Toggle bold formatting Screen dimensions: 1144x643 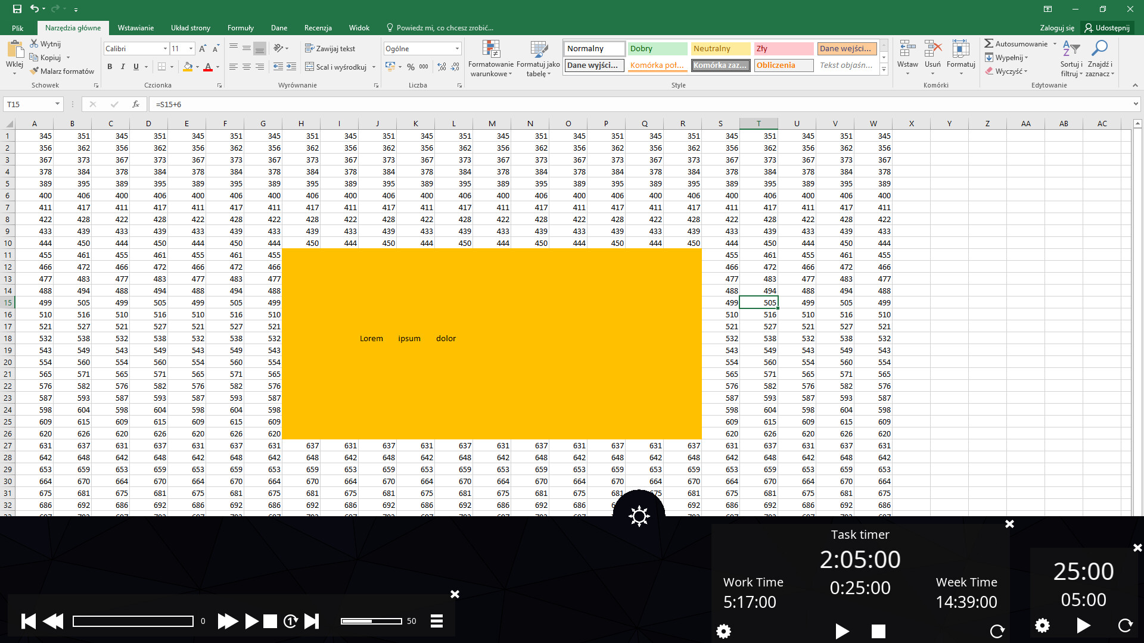coord(110,67)
